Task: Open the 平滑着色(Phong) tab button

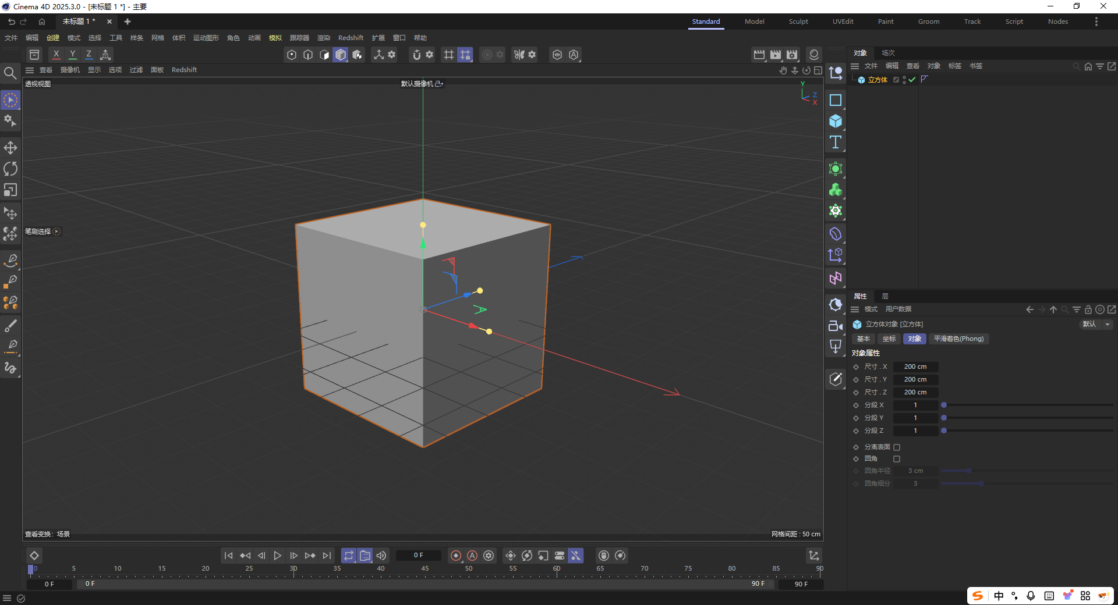Action: [x=958, y=339]
